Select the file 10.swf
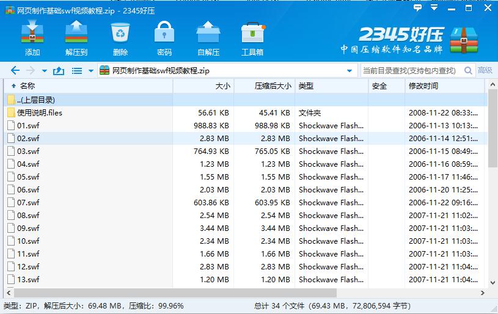Image resolution: width=498 pixels, height=314 pixels. tap(28, 241)
